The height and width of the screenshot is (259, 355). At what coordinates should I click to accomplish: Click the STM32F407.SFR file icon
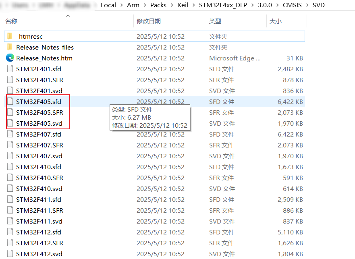[10, 145]
